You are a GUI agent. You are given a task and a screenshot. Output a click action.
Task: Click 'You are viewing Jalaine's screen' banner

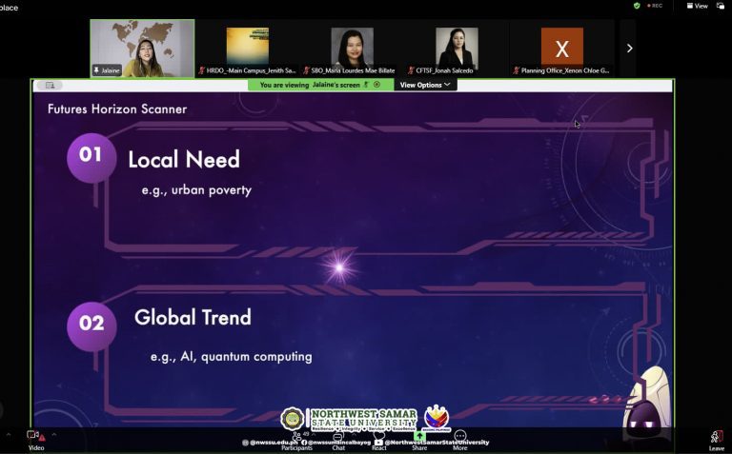click(320, 85)
